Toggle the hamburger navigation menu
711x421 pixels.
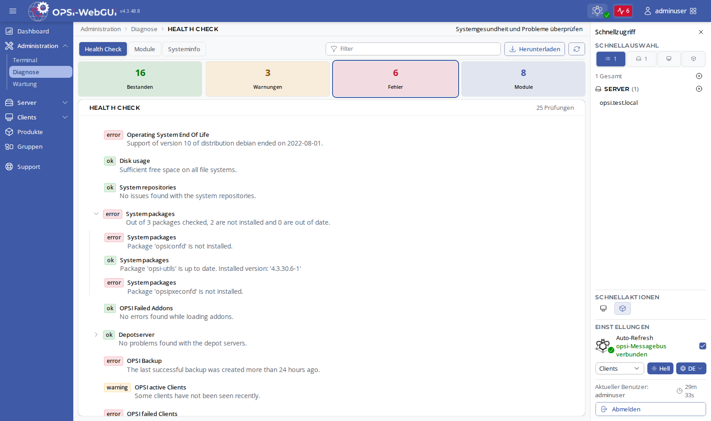[x=13, y=11]
